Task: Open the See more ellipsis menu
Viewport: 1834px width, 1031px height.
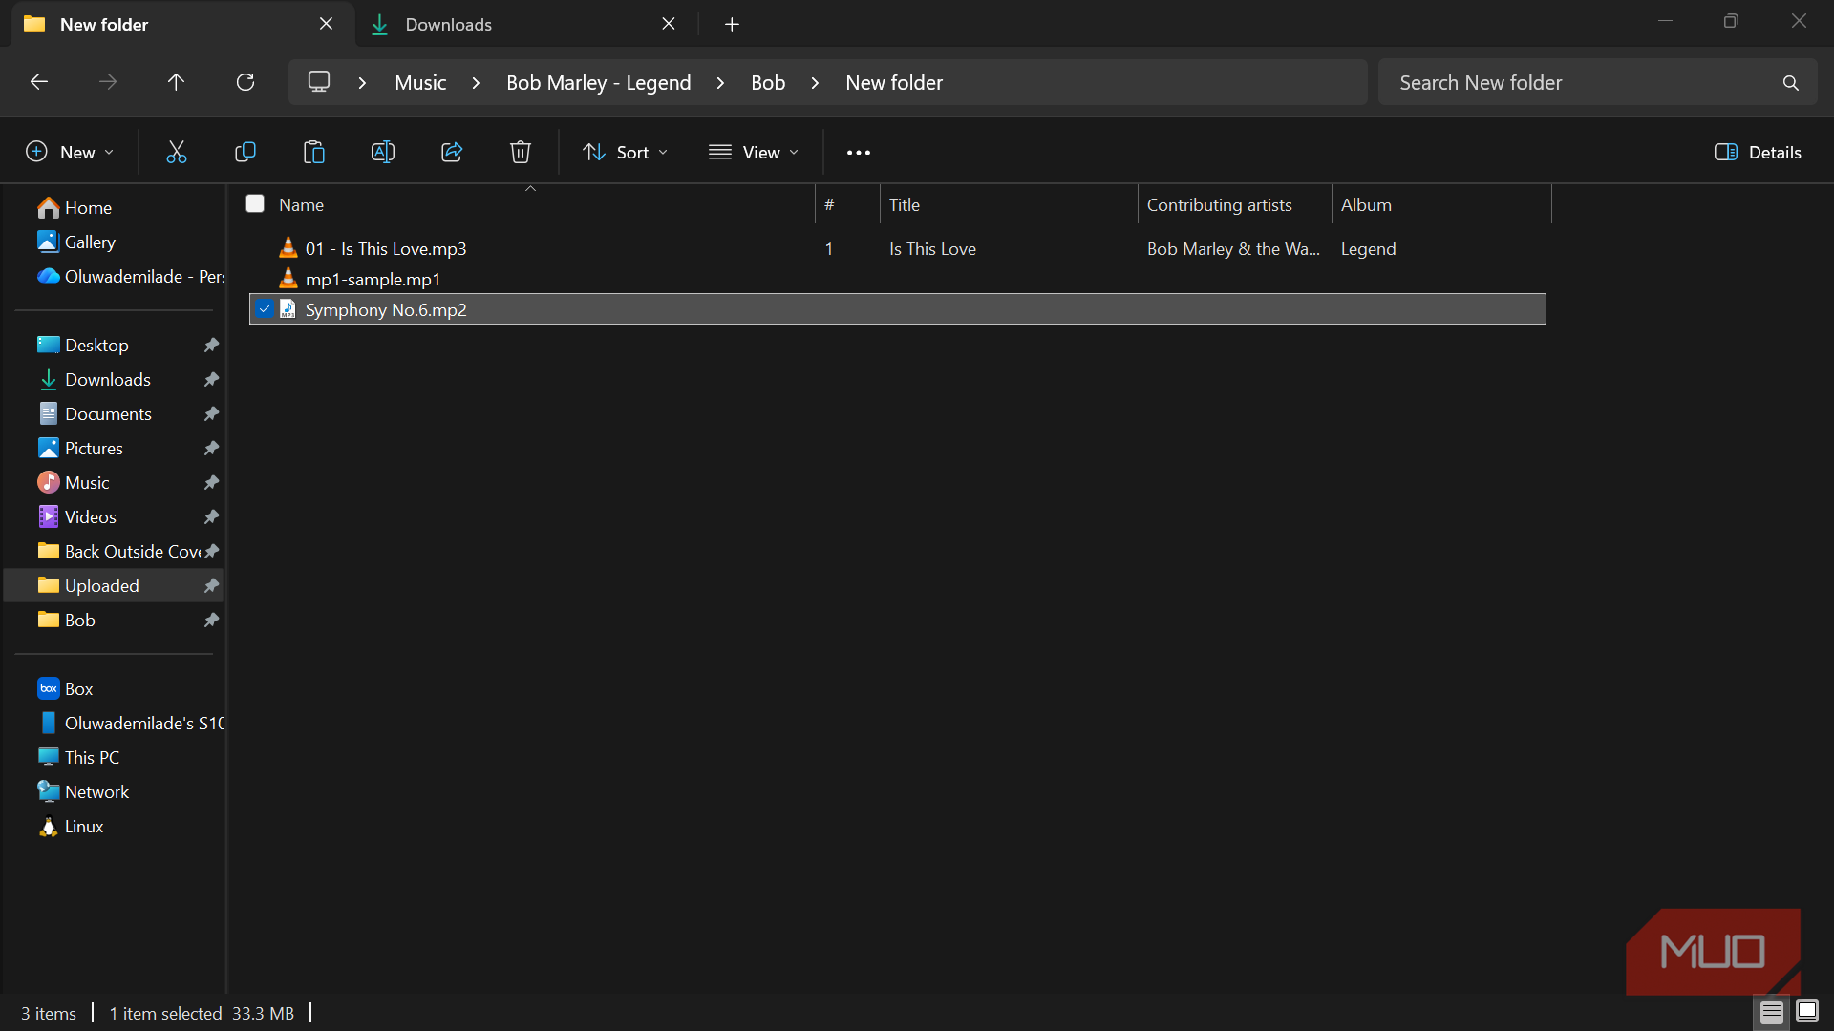Action: click(x=859, y=153)
